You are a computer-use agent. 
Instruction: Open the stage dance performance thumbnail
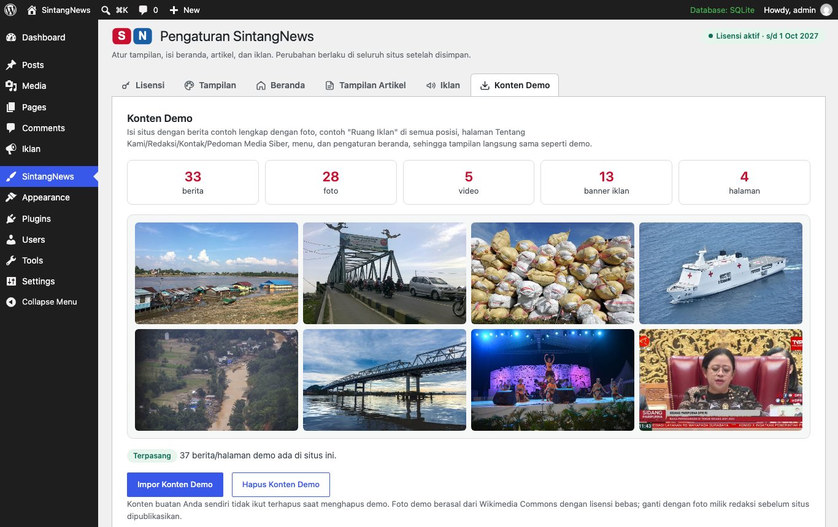553,380
